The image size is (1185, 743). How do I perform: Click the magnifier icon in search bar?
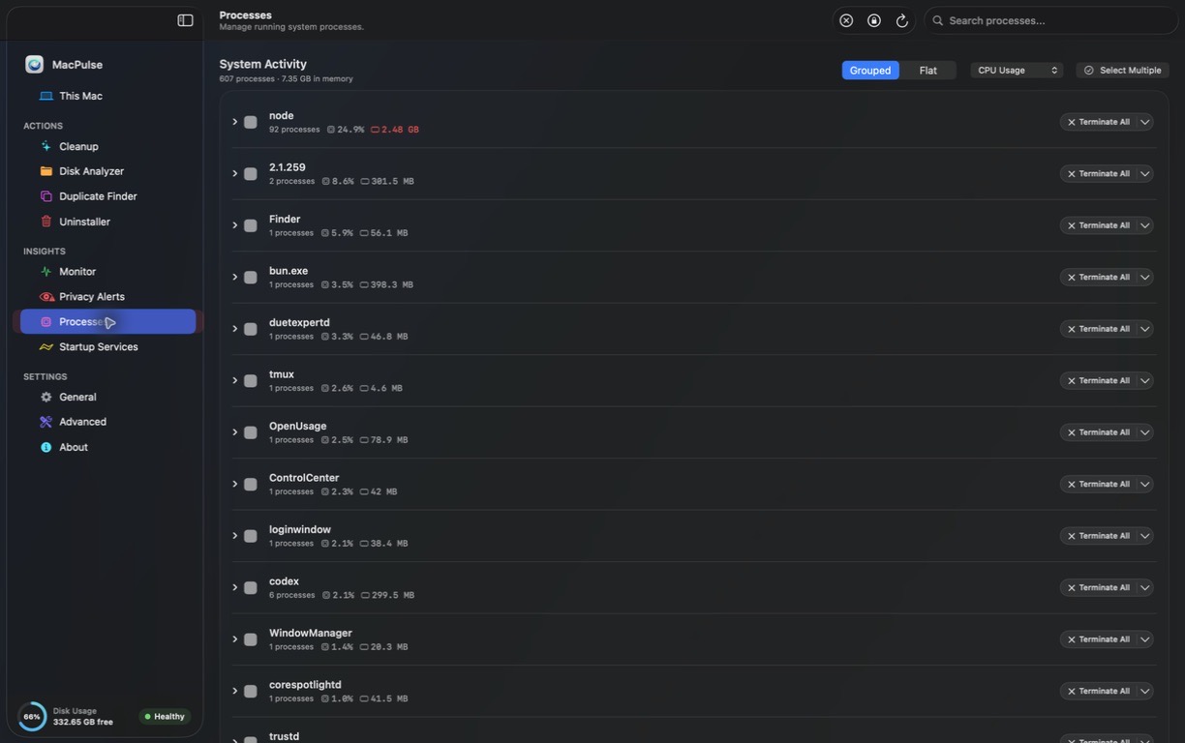(937, 20)
